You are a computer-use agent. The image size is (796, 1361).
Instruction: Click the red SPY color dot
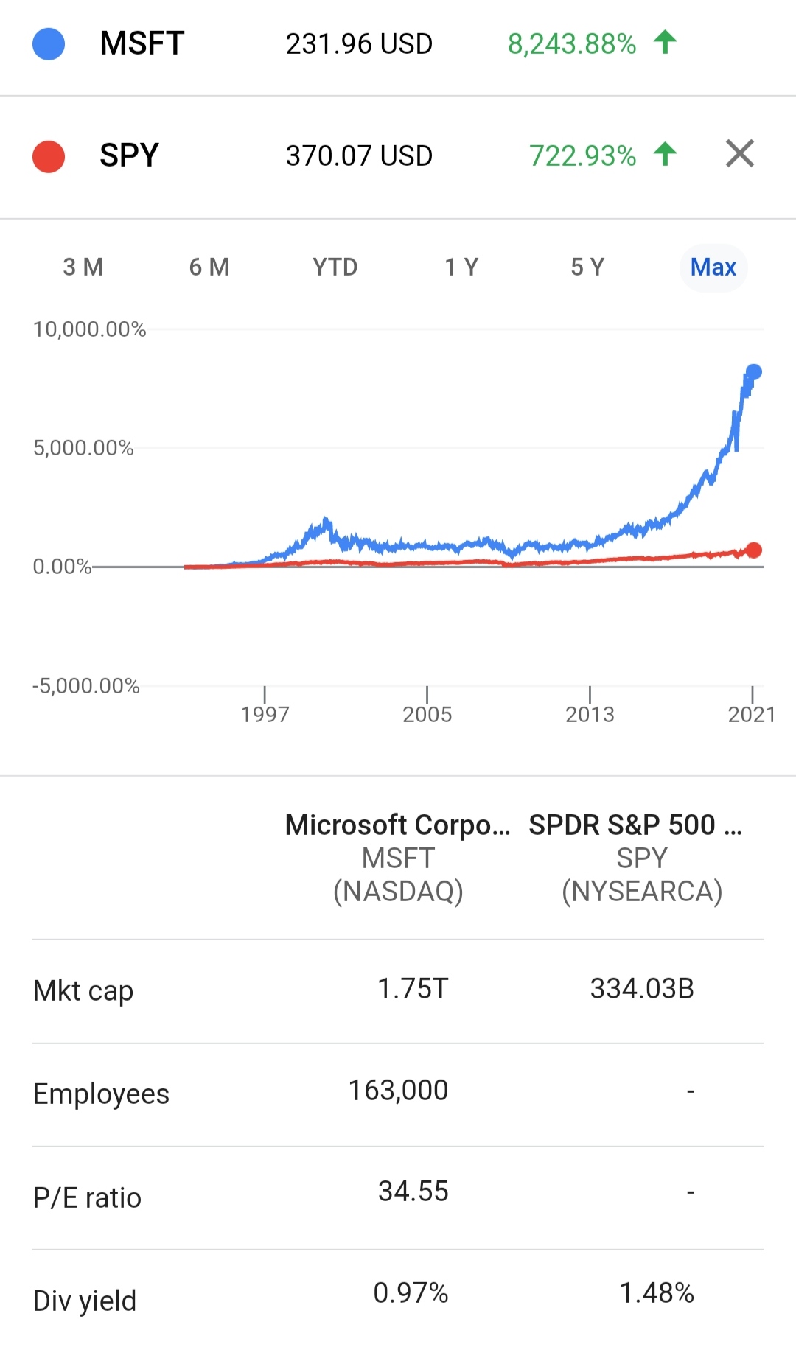[x=49, y=156]
